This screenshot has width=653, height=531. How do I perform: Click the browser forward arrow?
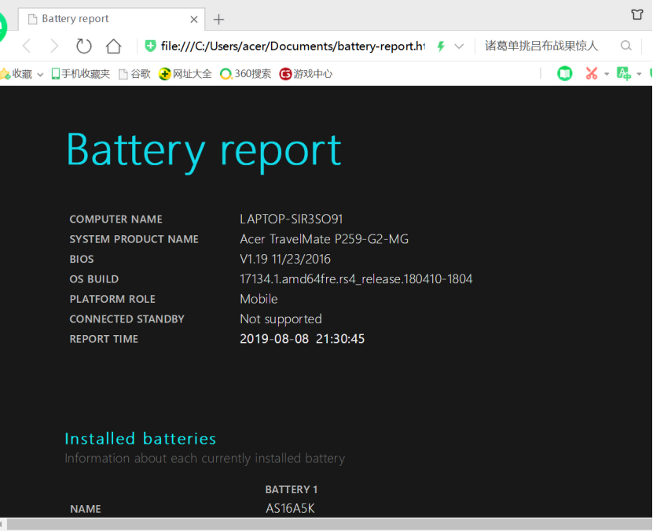pos(54,46)
